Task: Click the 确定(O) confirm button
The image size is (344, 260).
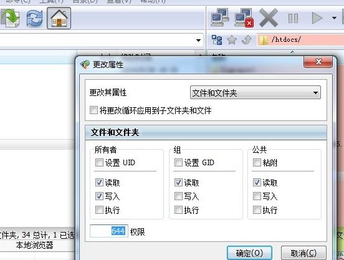Action: tap(249, 253)
